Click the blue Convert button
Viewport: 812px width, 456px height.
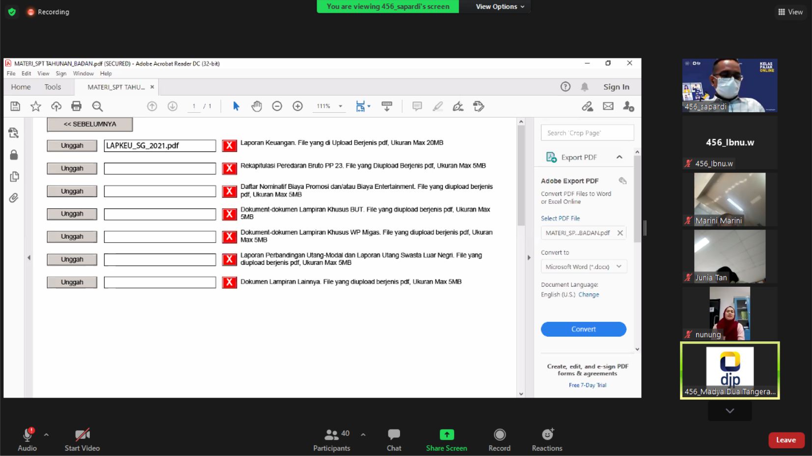click(x=583, y=329)
